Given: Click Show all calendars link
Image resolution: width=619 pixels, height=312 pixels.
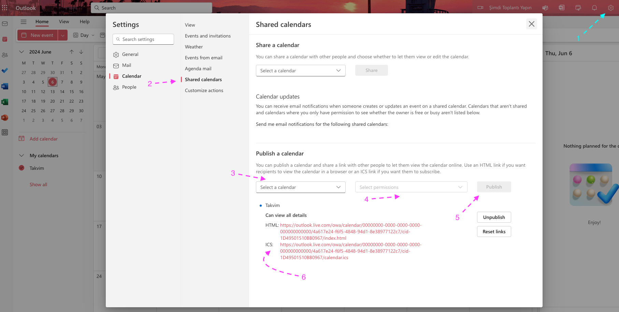Looking at the screenshot, I should tap(38, 184).
